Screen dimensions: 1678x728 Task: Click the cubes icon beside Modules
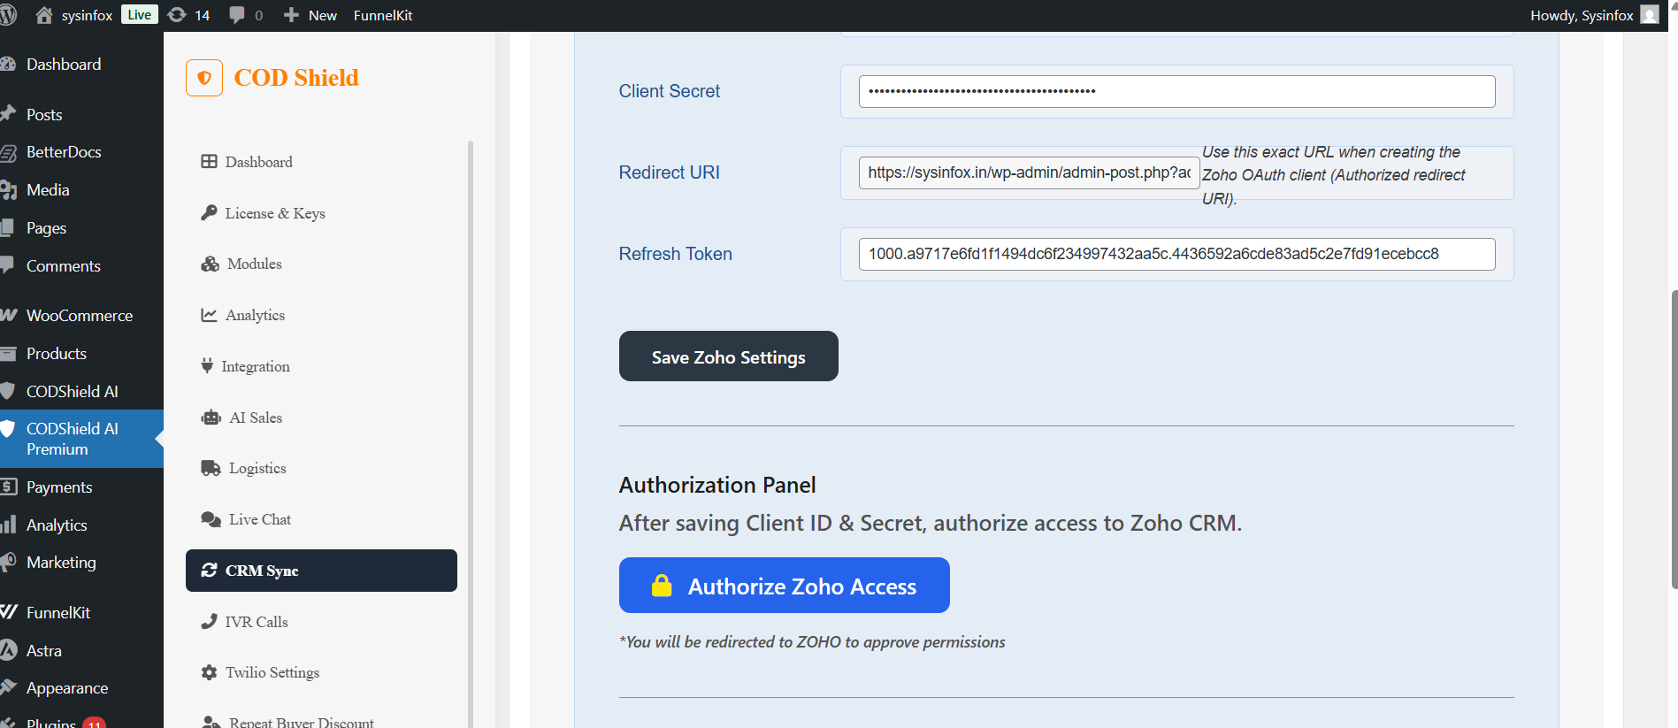coord(210,264)
